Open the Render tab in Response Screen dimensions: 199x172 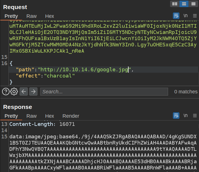tap(71, 116)
